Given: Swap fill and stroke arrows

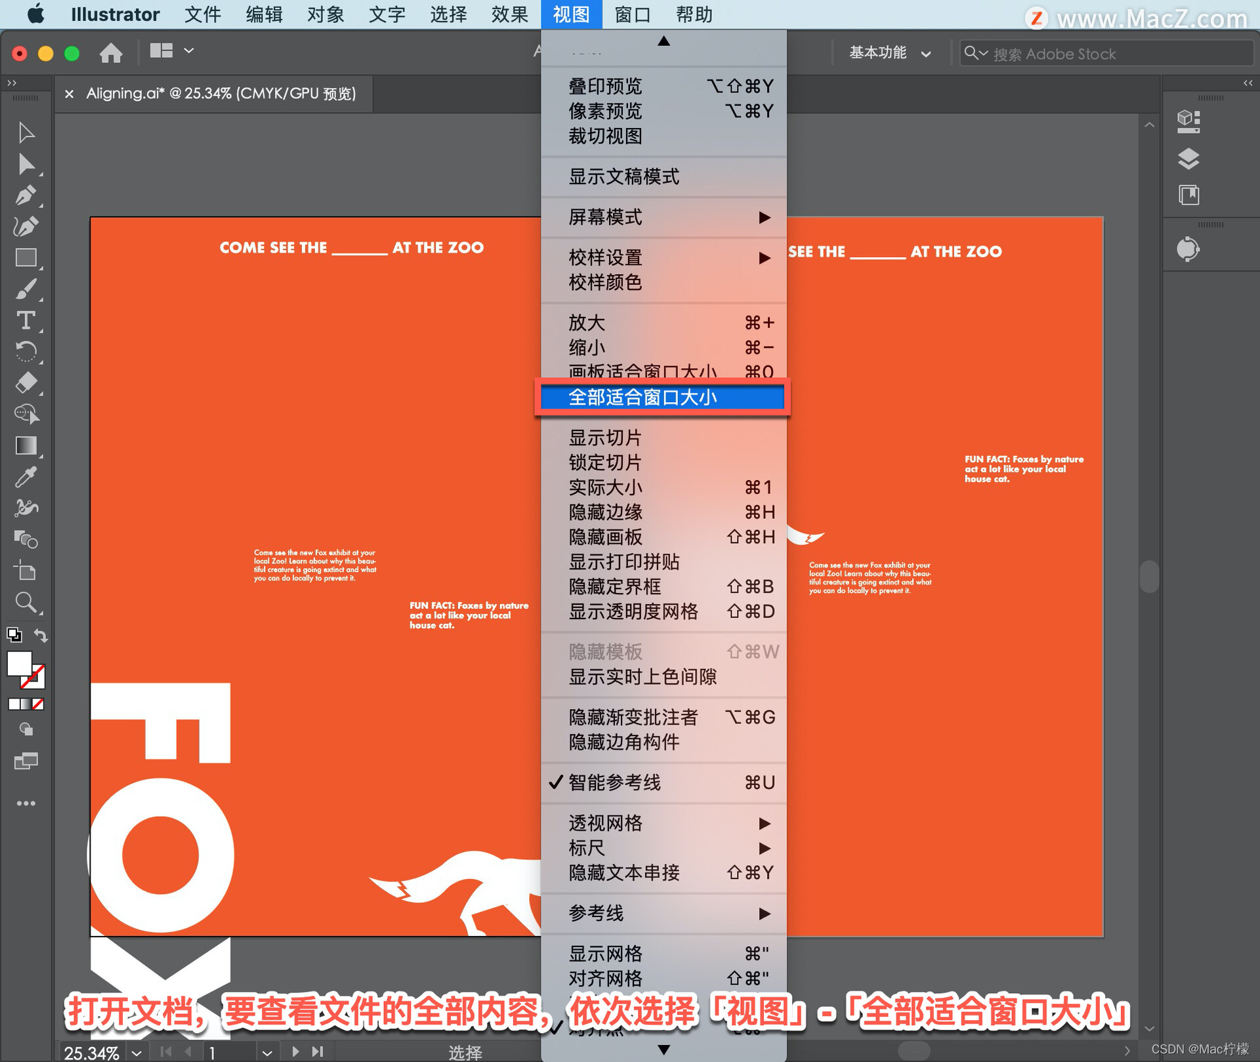Looking at the screenshot, I should tap(41, 635).
